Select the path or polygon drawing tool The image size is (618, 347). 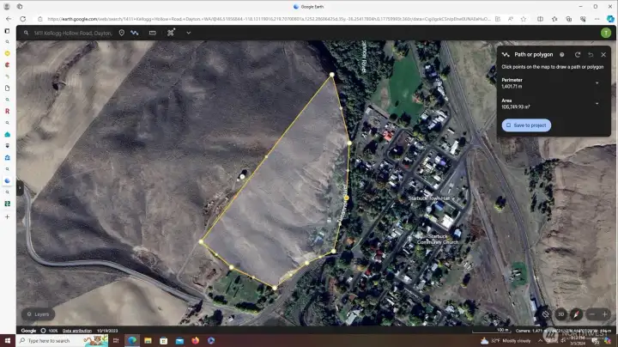coord(135,33)
